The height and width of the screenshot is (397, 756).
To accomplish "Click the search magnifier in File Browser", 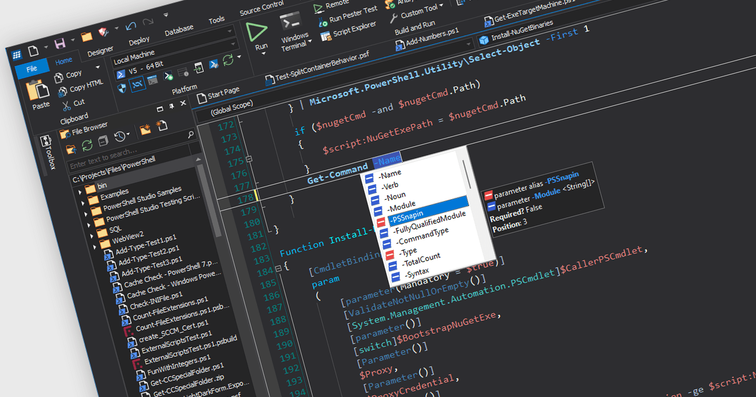I will (191, 134).
